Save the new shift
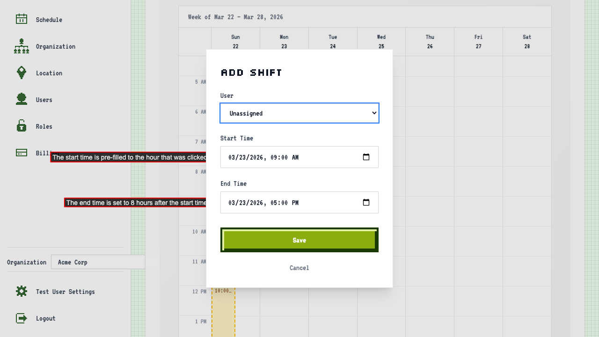599x337 pixels. tap(299, 240)
